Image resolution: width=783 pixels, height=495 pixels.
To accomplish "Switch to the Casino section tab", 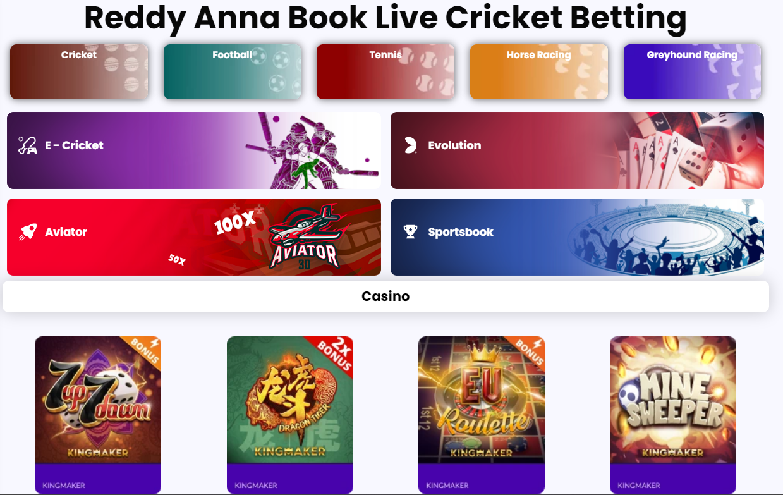I will [385, 296].
